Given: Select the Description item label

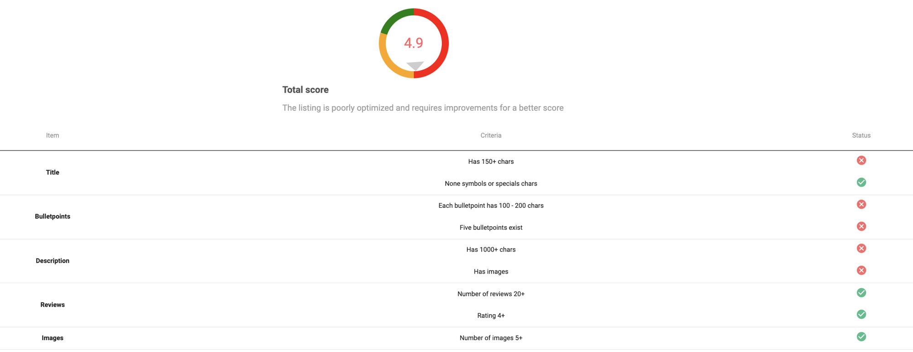Looking at the screenshot, I should tap(52, 261).
